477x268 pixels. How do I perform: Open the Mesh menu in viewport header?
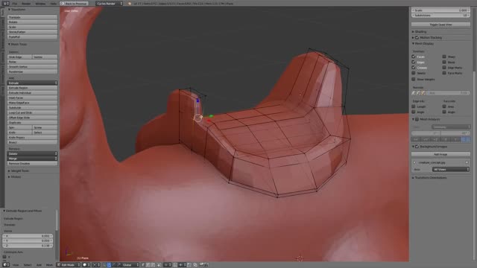click(49, 265)
